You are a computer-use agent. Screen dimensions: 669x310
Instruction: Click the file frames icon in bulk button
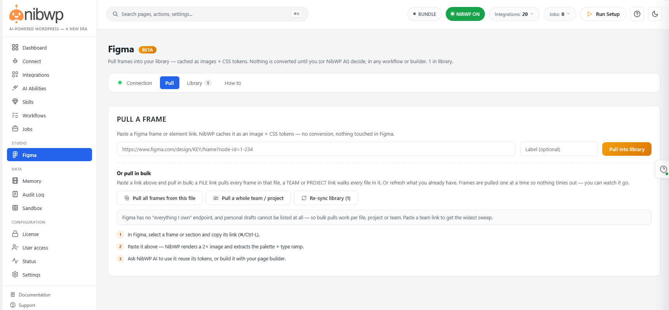point(127,198)
